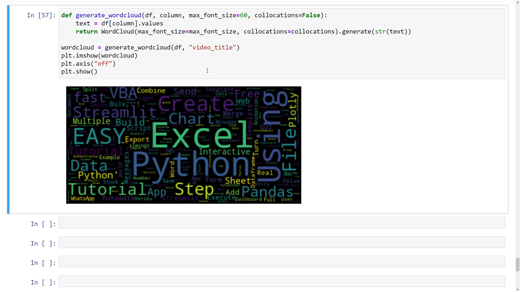Select the In [ ] prompt of first empty cell
The width and height of the screenshot is (520, 292).
(43, 224)
